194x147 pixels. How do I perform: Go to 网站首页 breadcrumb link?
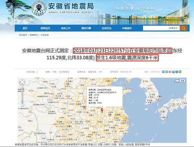(x=23, y=35)
